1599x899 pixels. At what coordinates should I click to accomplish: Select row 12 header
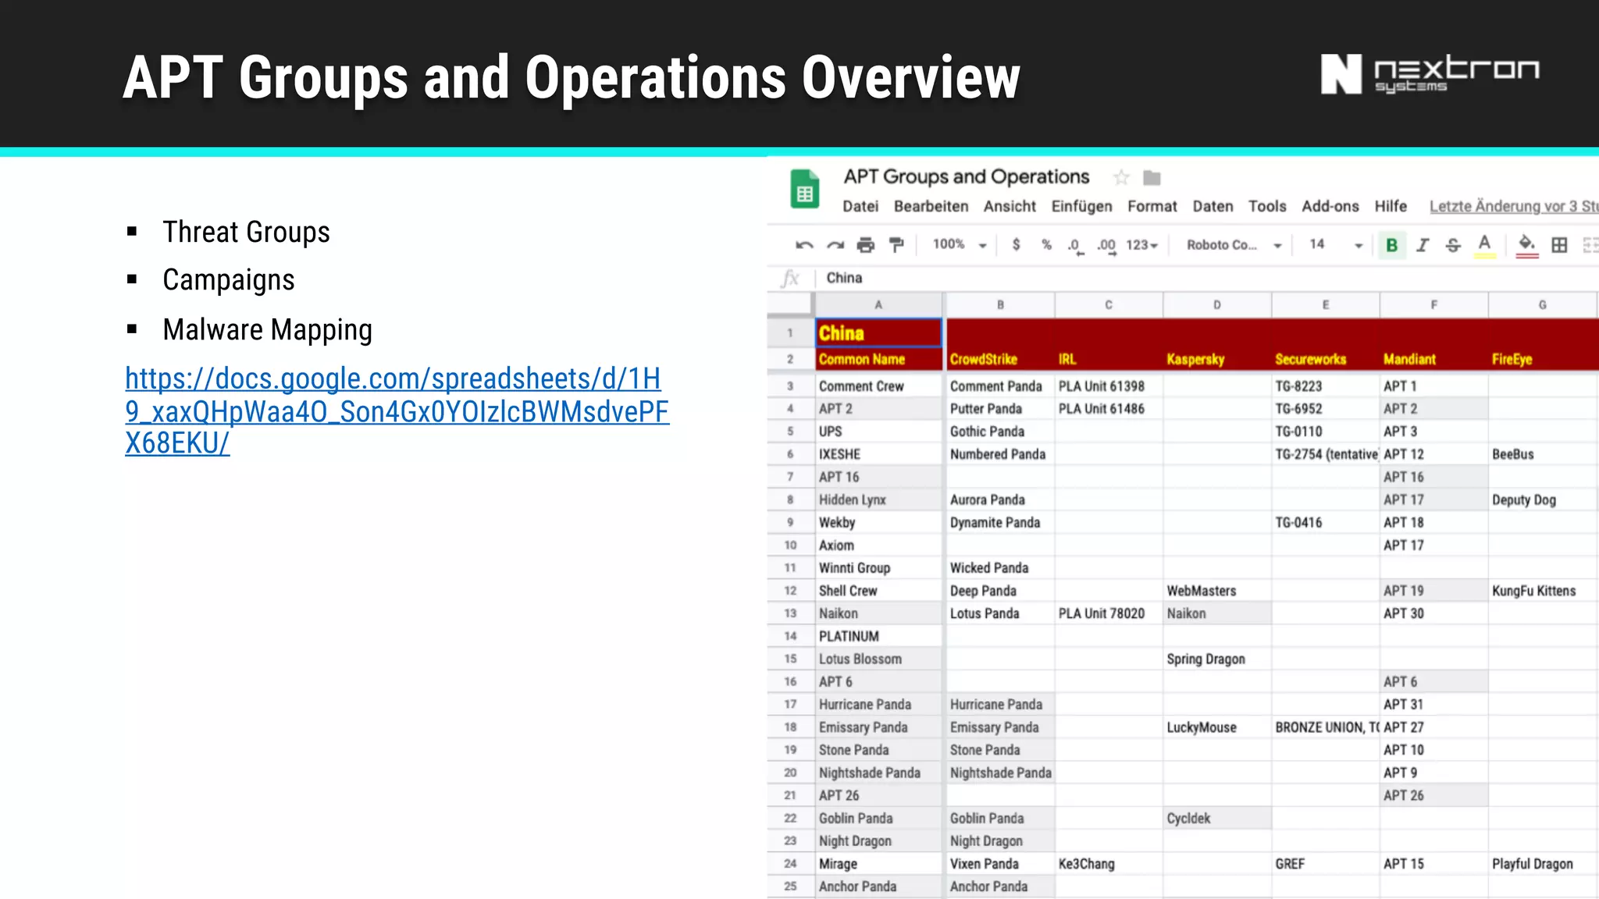[x=790, y=591]
